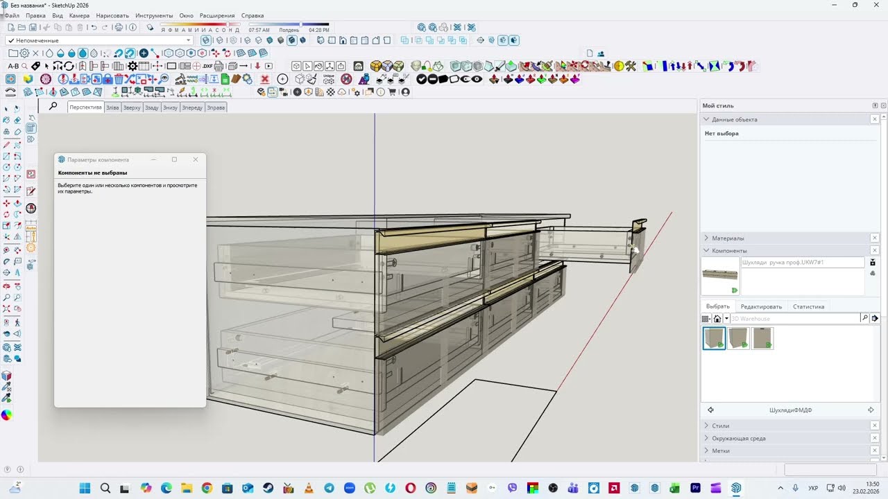This screenshot has height=499, width=888.
Task: Click the Open folder icon
Action: [22, 27]
